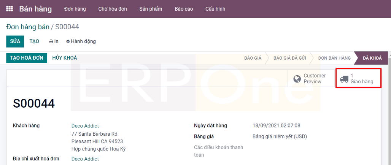Click the Các điều khoản thanh toán label
This screenshot has height=165, width=391.
[218, 151]
